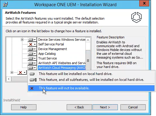156x116 pixels.
Task: Proceed with the Next > button
Action: click(105, 107)
